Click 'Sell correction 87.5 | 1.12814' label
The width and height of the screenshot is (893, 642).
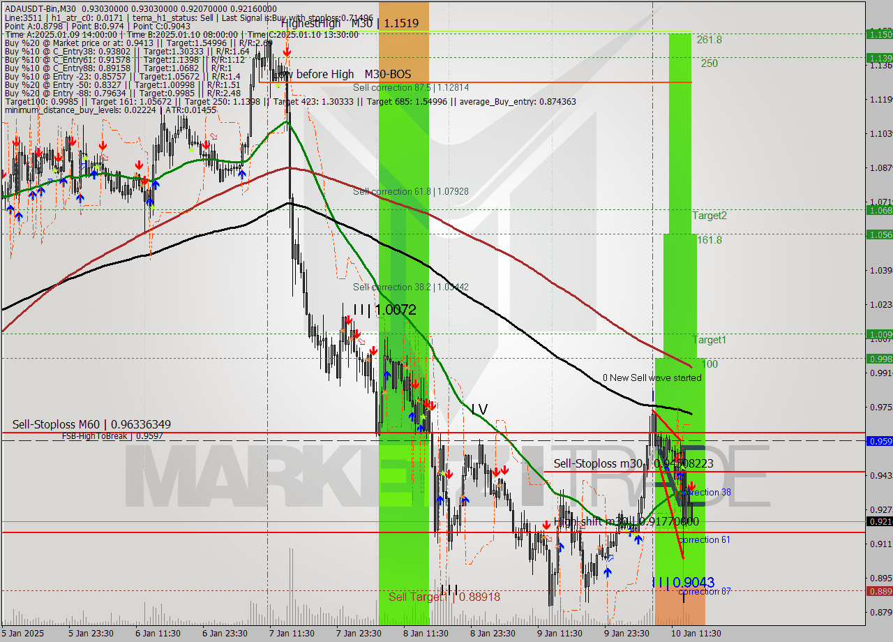click(410, 87)
